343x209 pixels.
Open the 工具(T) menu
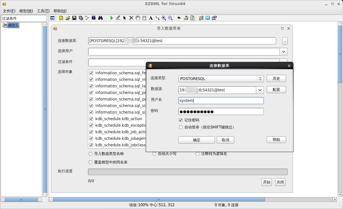pos(43,11)
